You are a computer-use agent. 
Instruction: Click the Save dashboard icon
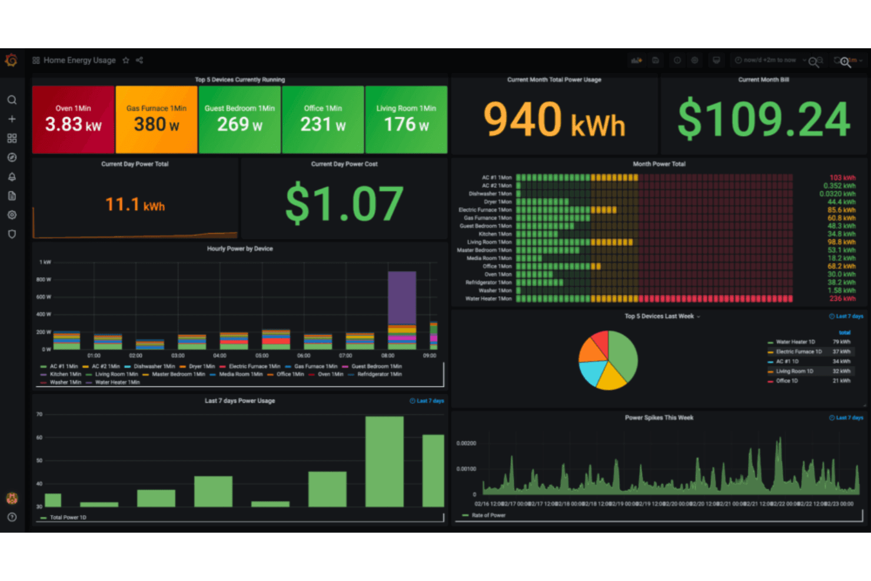tap(656, 60)
